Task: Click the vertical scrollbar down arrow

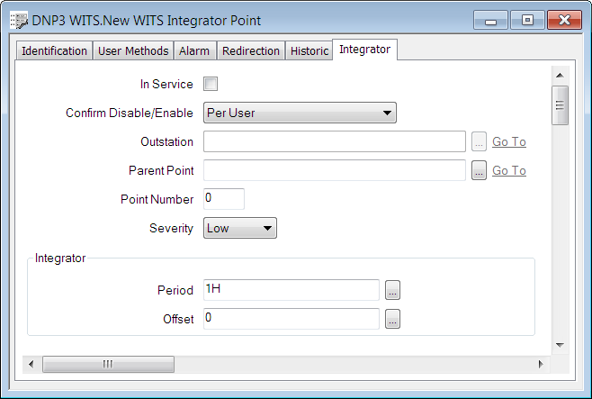Action: click(x=559, y=345)
